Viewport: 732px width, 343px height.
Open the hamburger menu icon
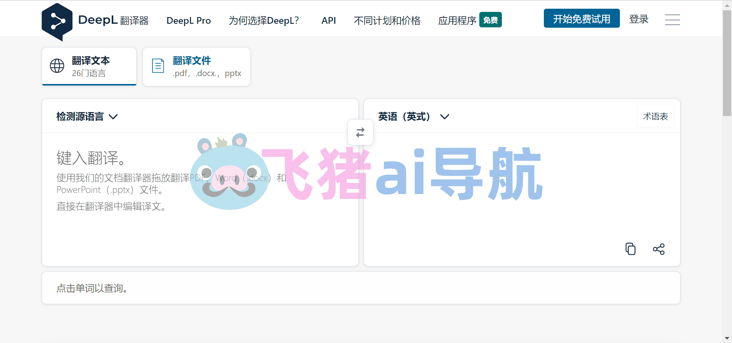(672, 19)
